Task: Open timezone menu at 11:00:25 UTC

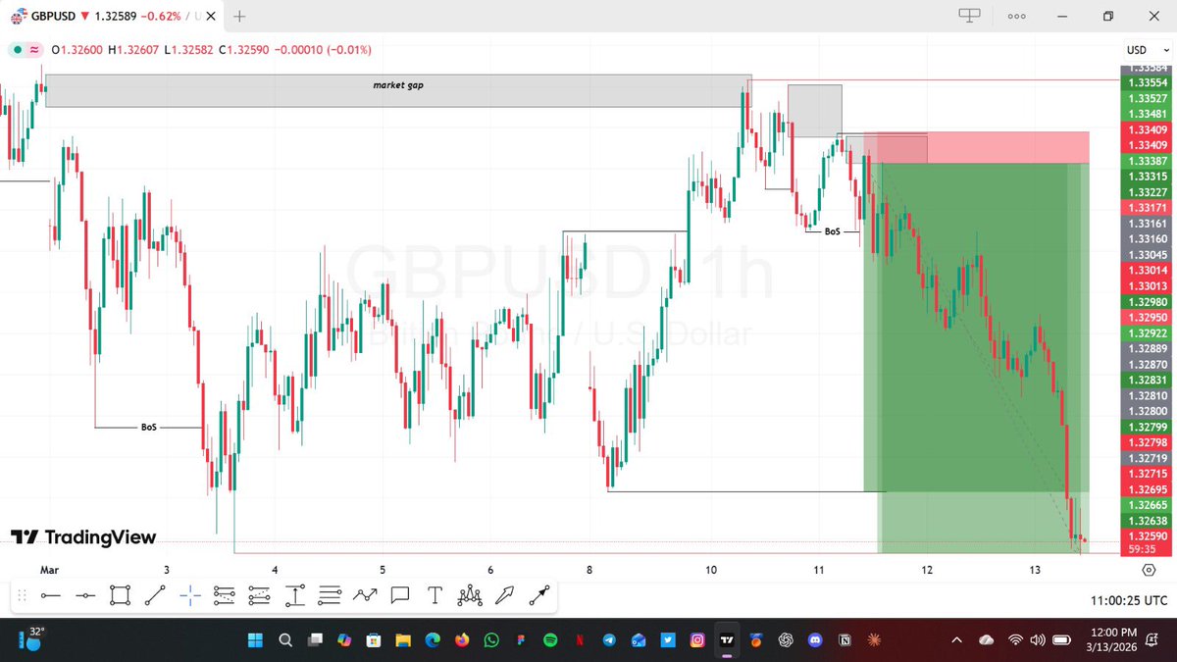Action: [1128, 600]
